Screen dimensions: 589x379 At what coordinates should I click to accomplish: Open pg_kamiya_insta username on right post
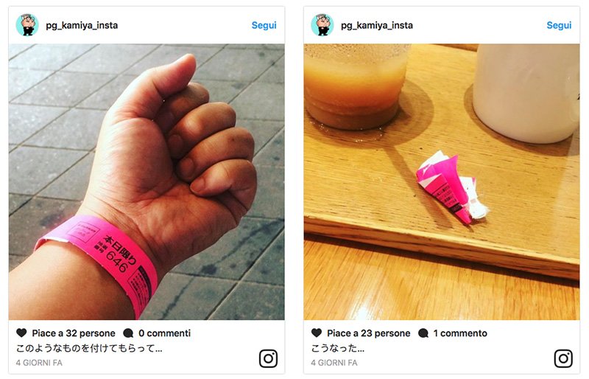point(377,26)
